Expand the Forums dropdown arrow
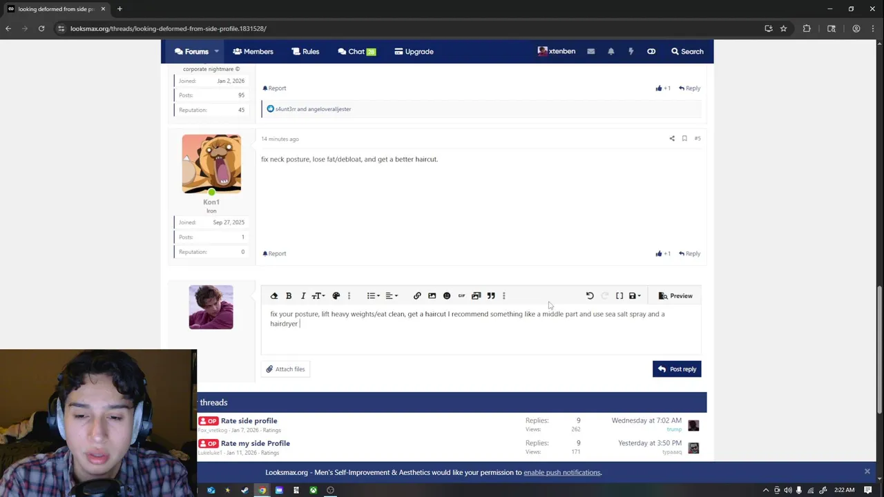 [x=216, y=51]
